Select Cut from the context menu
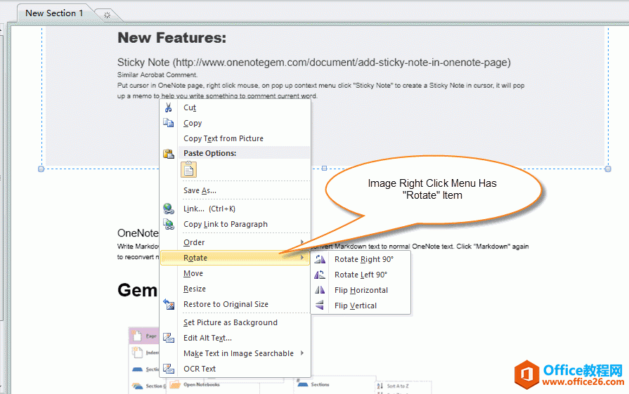Image resolution: width=629 pixels, height=394 pixels. tap(235, 107)
